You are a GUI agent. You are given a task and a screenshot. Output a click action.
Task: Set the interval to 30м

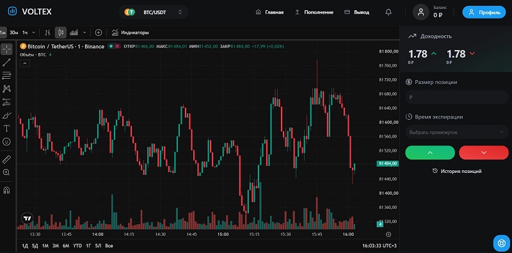coord(13,33)
